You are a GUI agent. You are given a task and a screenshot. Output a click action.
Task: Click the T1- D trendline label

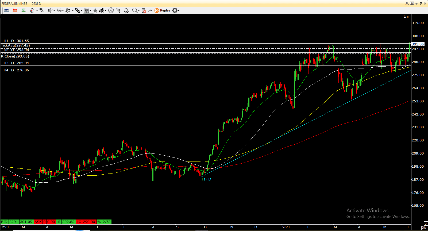click(206, 179)
